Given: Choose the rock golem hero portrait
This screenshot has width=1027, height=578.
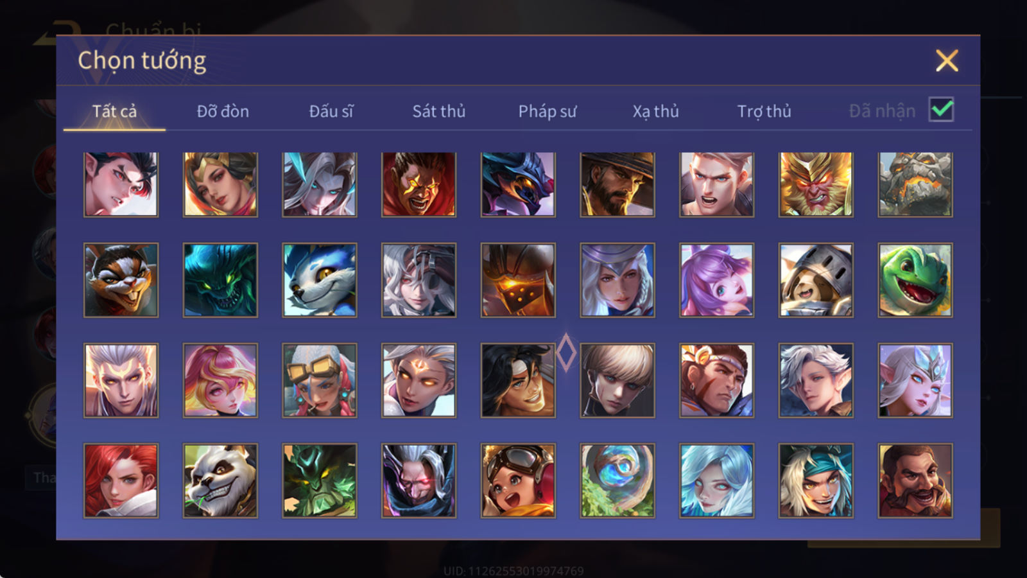Looking at the screenshot, I should (x=915, y=184).
